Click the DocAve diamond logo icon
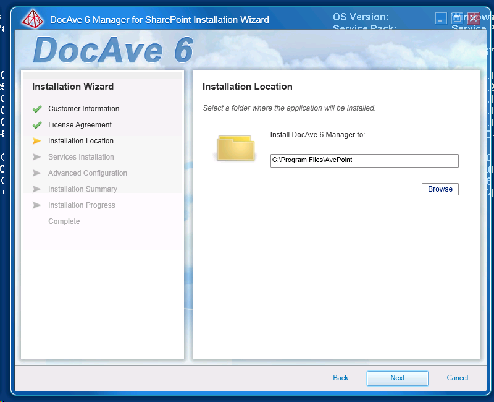Screen dimensions: 494x402 (33, 19)
